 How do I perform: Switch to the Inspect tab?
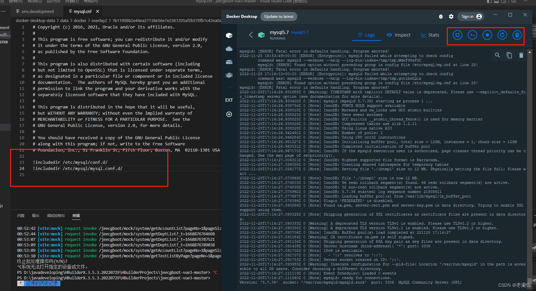pyautogui.click(x=399, y=35)
